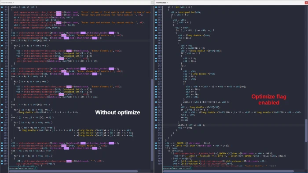Toggle breakpoint on right line 298 for-j loop

(x=156, y=30)
